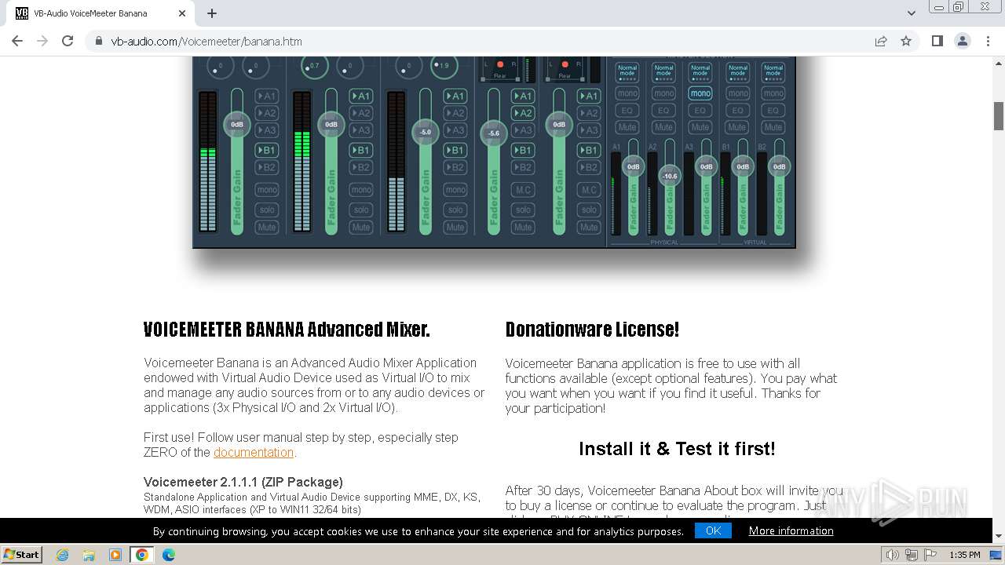Click the -5.0 input strip fader knob

coord(425,132)
